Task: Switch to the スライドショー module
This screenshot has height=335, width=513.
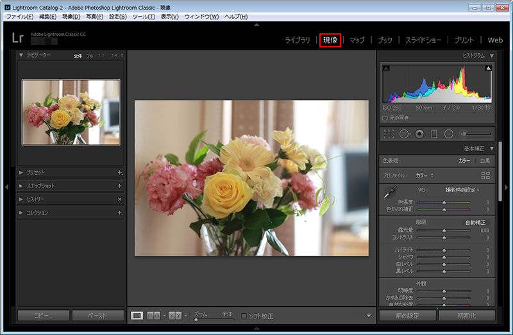Action: (423, 40)
